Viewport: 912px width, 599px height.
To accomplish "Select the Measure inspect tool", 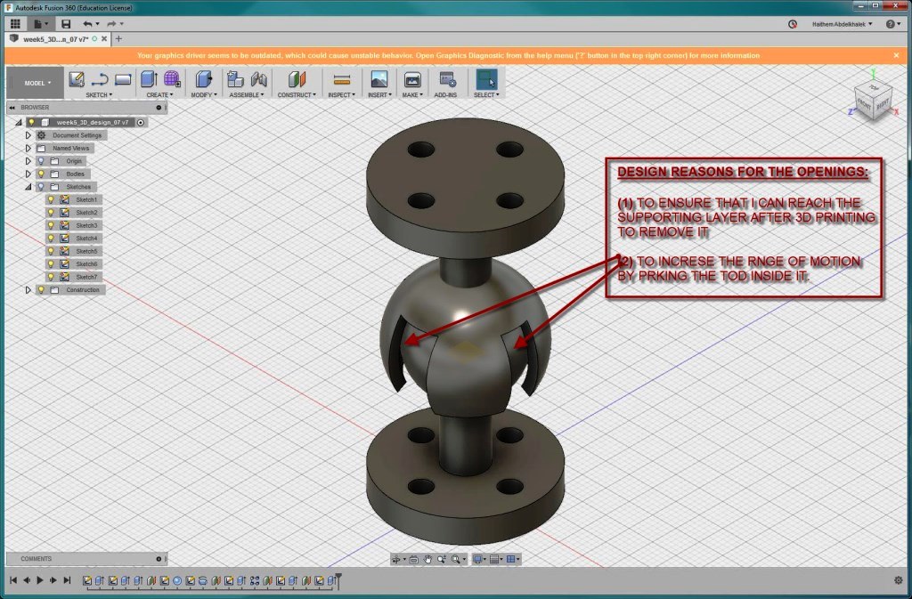I will pyautogui.click(x=341, y=79).
